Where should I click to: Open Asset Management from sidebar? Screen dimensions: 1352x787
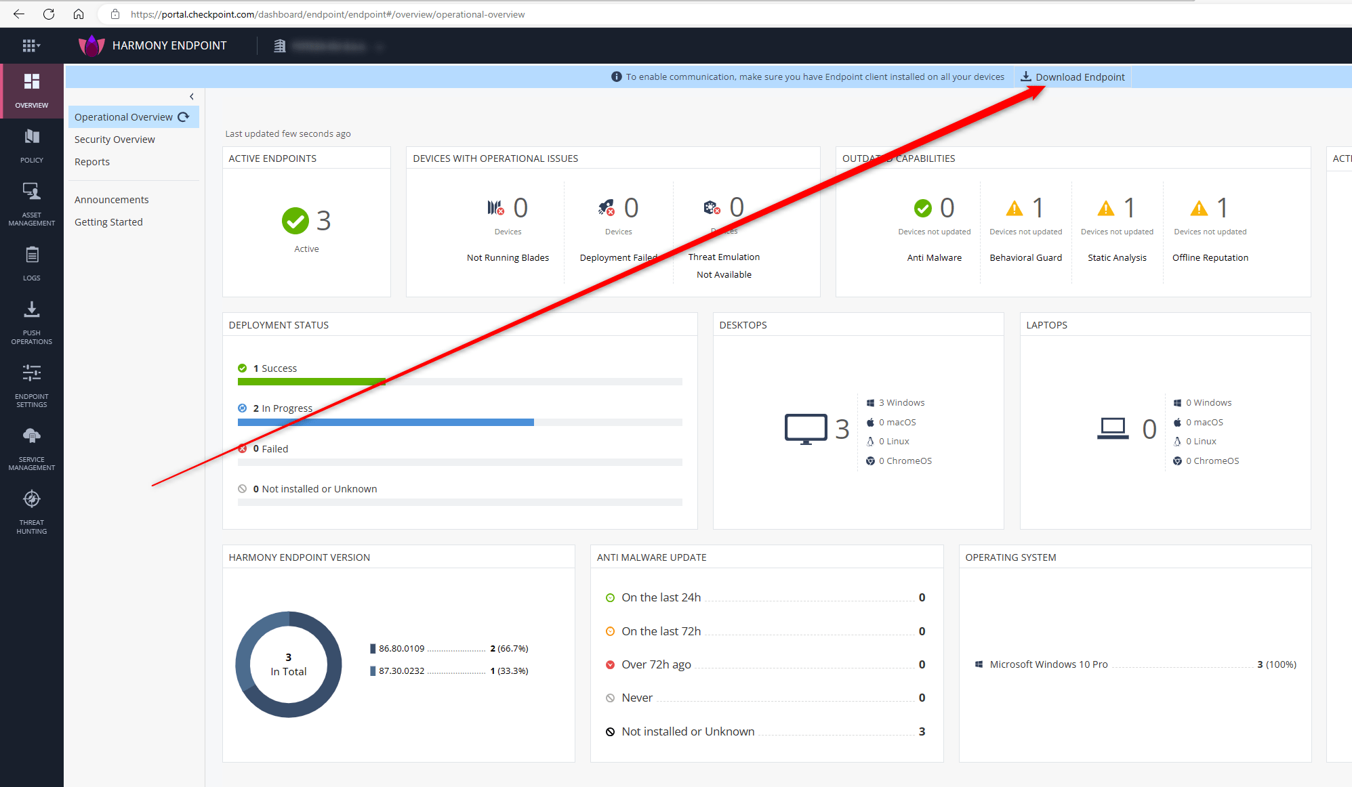[x=31, y=203]
